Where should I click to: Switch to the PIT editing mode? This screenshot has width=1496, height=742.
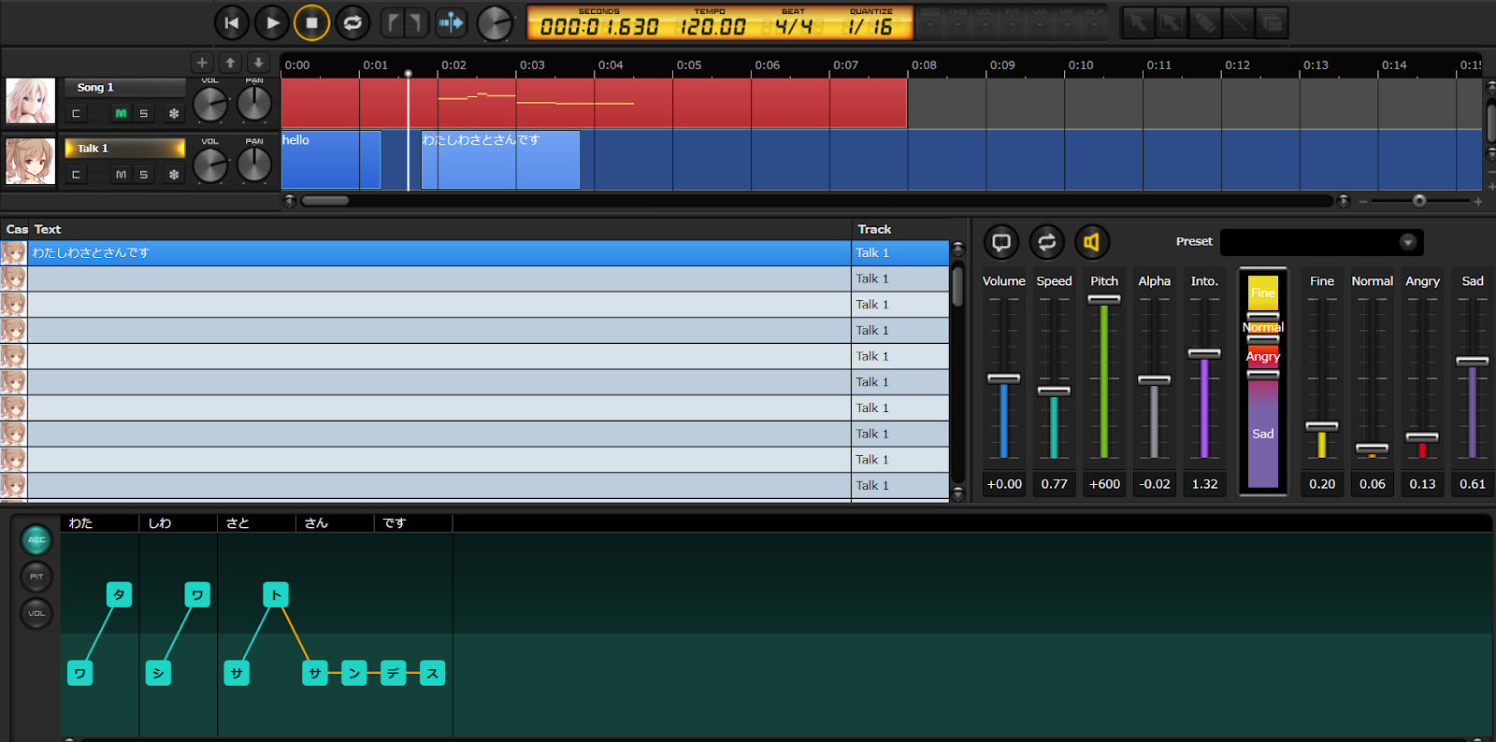click(36, 577)
